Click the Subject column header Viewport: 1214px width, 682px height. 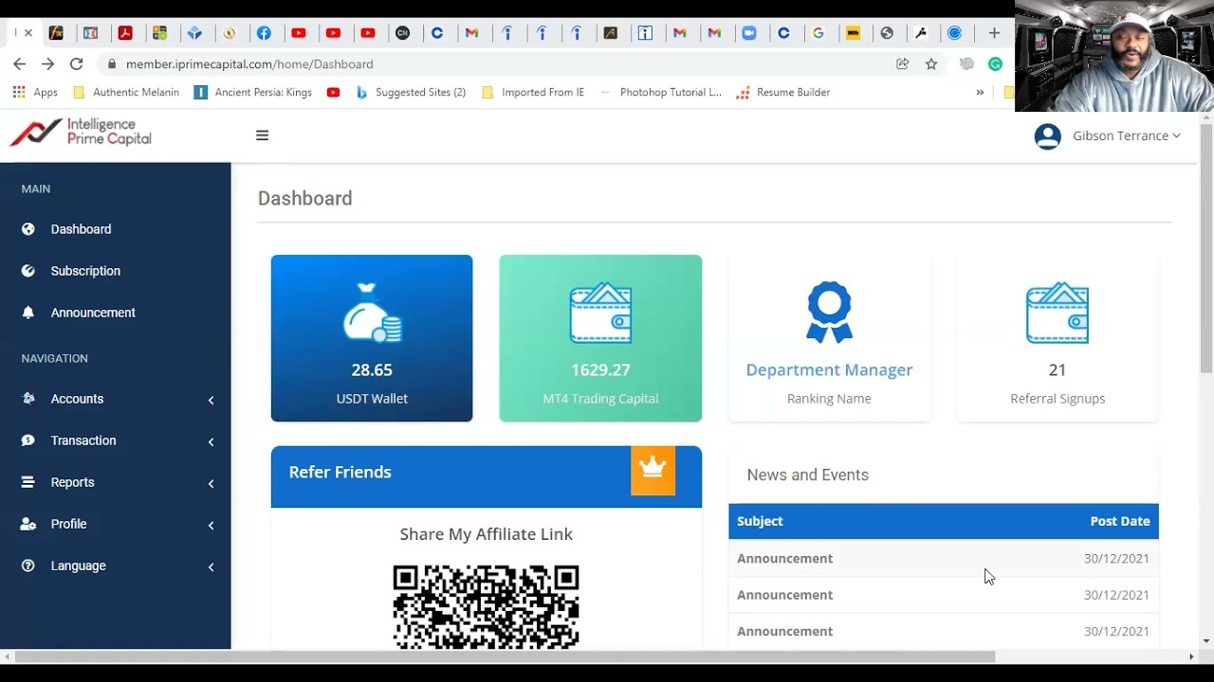(760, 521)
